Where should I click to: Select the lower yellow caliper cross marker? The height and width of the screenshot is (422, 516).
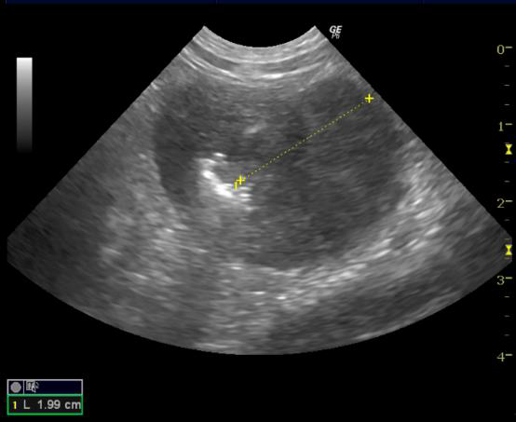click(241, 180)
